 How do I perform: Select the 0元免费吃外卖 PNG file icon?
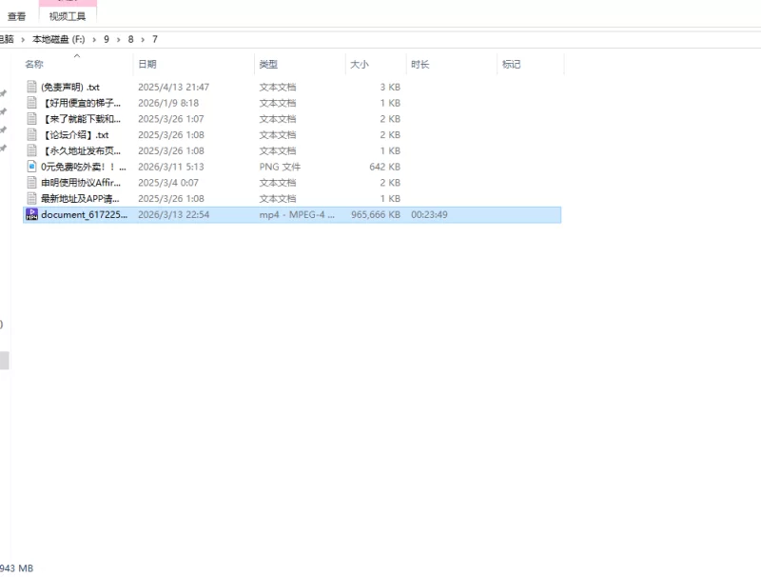click(31, 167)
